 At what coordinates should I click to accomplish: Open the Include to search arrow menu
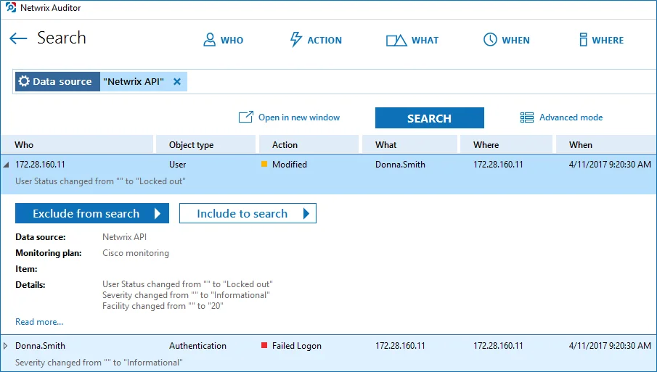click(306, 213)
